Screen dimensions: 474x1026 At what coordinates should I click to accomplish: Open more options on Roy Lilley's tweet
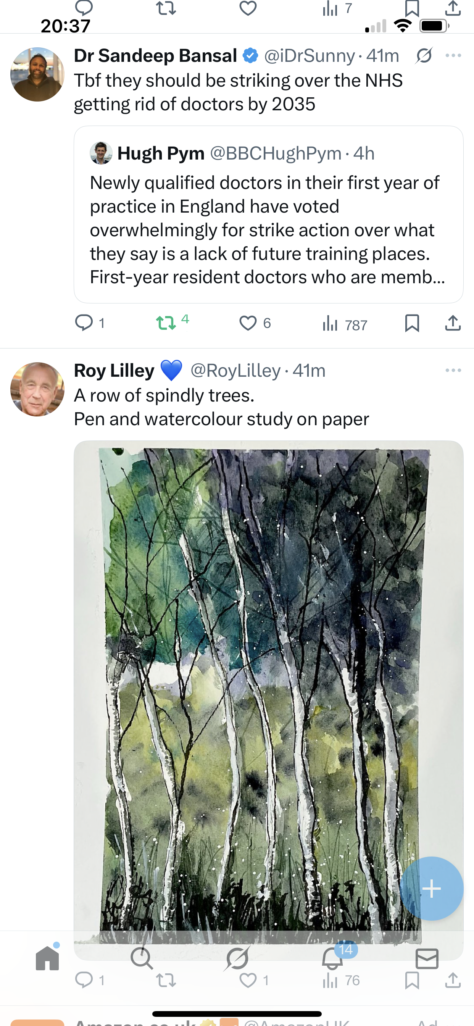(453, 370)
